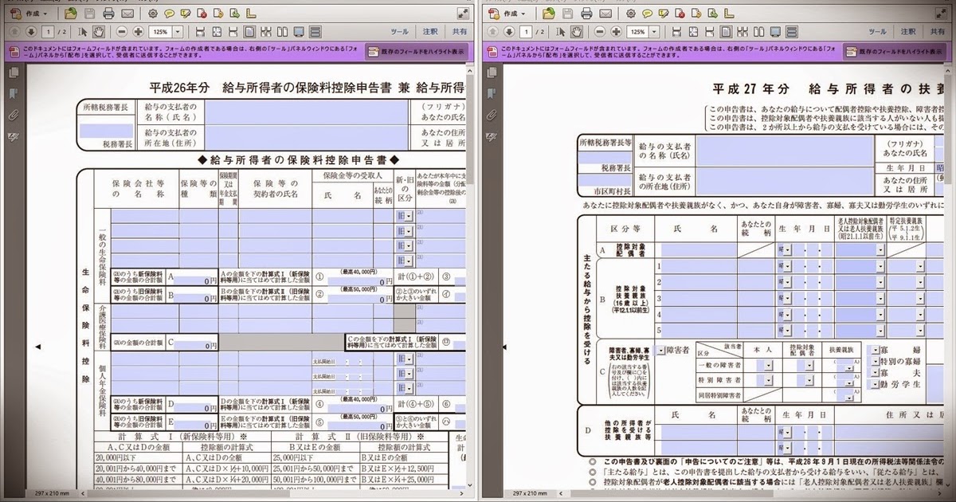This screenshot has height=502, width=956.
Task: Choose the select arrow tool in the left window
Action: [x=83, y=32]
